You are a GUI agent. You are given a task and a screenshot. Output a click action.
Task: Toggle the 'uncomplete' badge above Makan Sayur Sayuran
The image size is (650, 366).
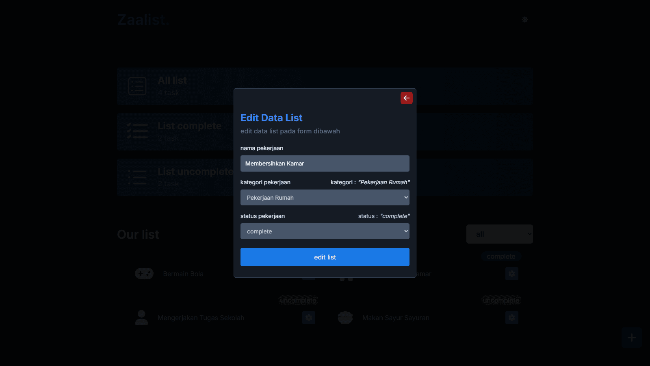pos(501,300)
